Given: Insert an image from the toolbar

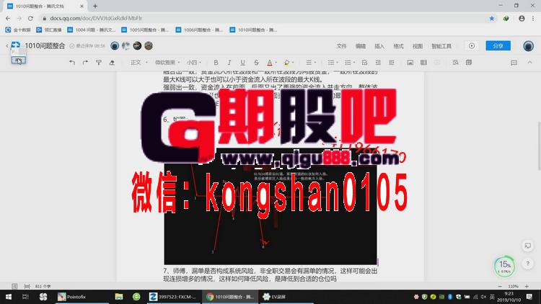Looking at the screenshot, I should pos(410,63).
